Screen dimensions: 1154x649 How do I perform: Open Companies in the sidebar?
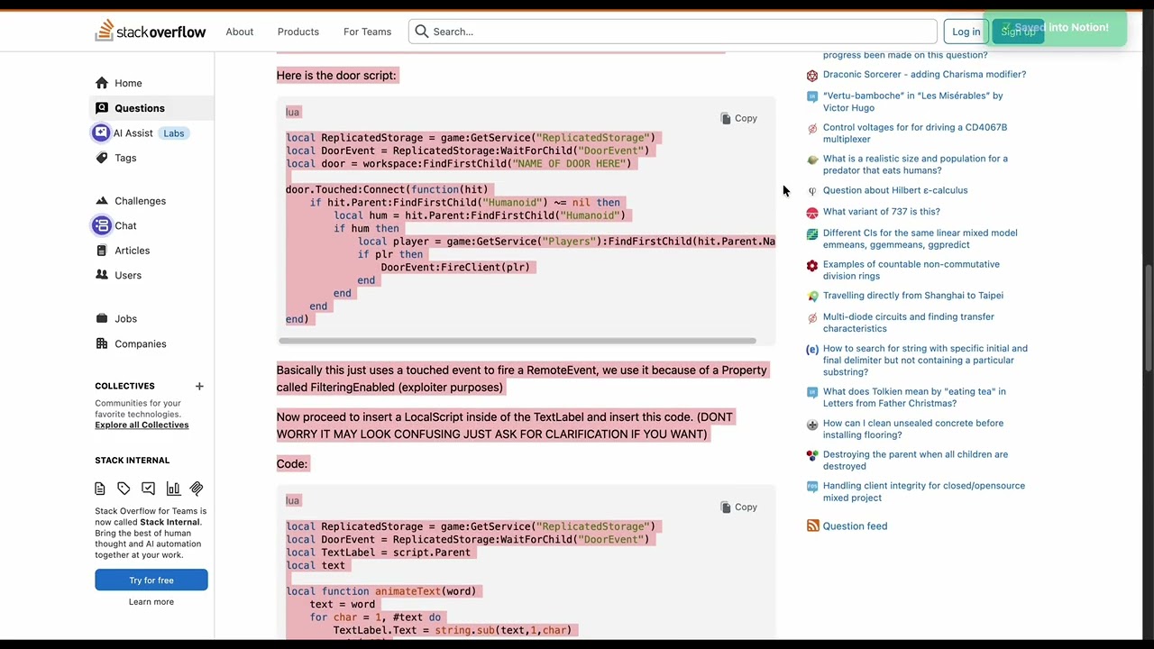141,343
